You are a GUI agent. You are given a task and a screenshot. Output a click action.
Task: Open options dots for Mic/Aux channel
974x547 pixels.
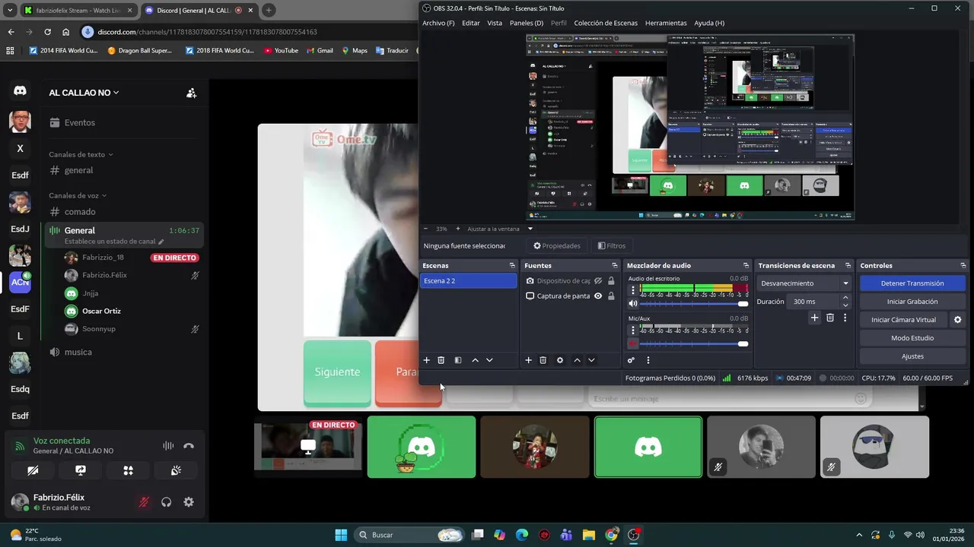coord(632,330)
